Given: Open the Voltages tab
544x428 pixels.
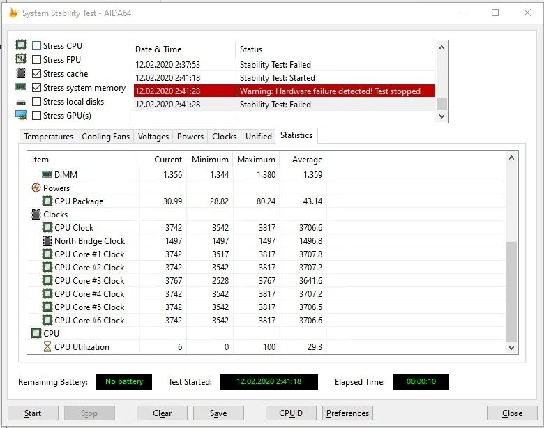Looking at the screenshot, I should point(153,137).
